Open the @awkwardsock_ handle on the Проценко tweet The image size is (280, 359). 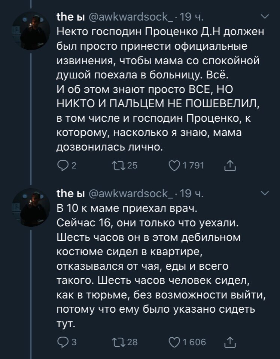[x=131, y=17]
